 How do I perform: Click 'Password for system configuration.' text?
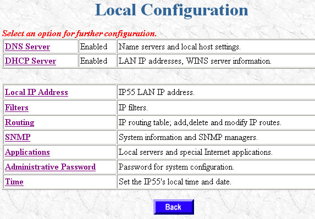[176, 167]
